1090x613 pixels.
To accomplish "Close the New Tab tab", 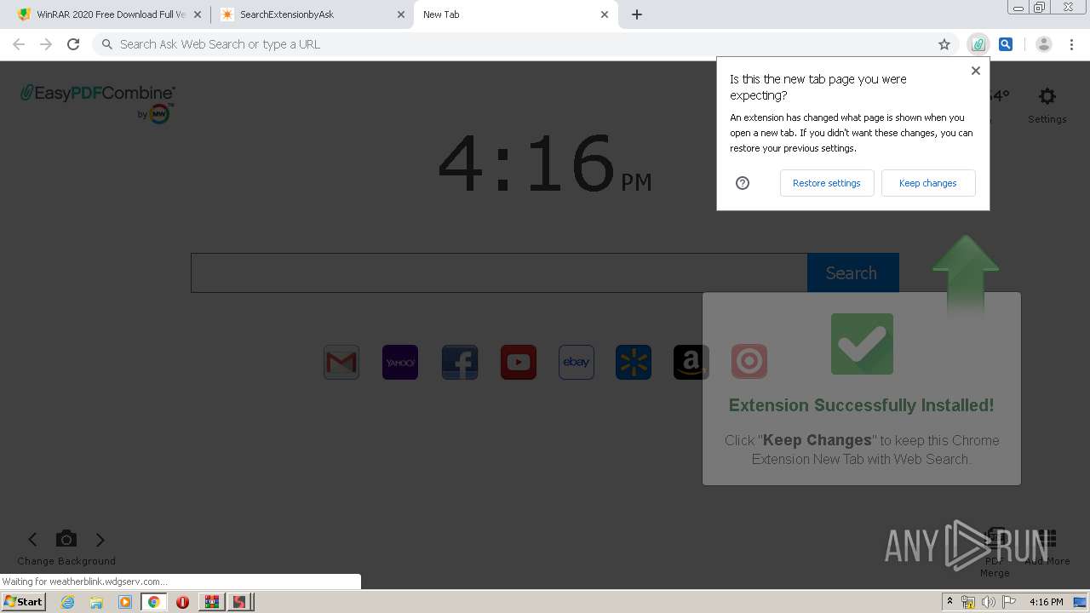I will pyautogui.click(x=605, y=14).
